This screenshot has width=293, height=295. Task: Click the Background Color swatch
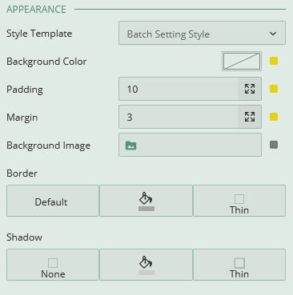(242, 62)
